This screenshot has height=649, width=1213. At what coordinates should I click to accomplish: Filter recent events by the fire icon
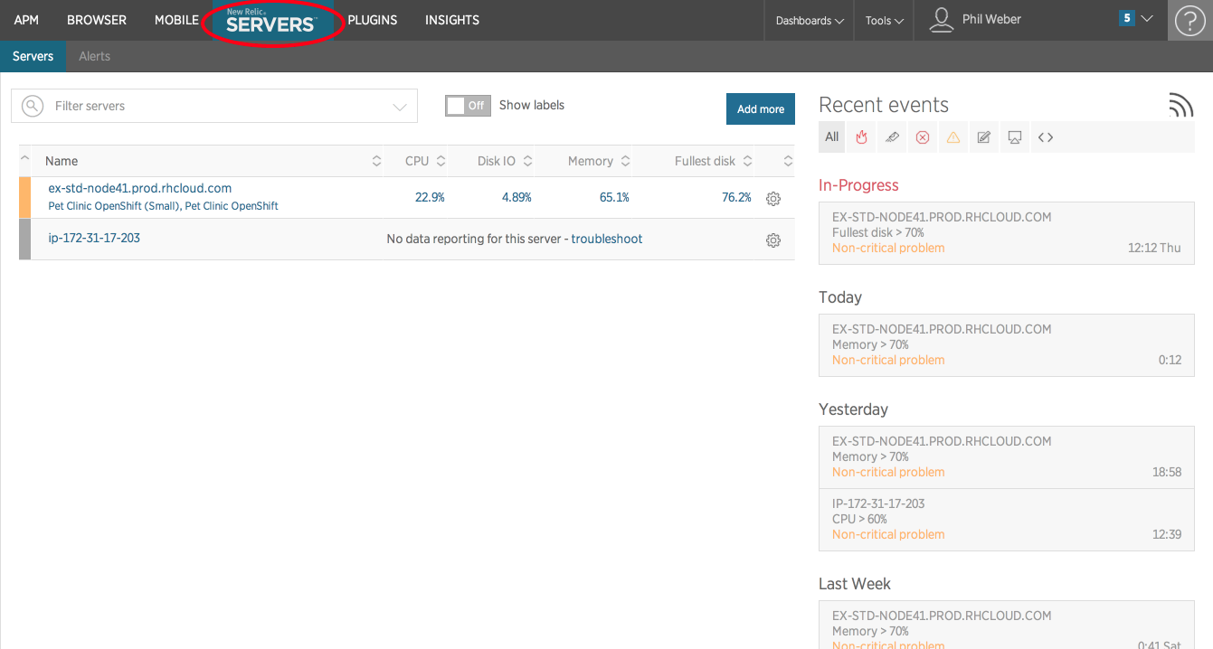(x=862, y=137)
